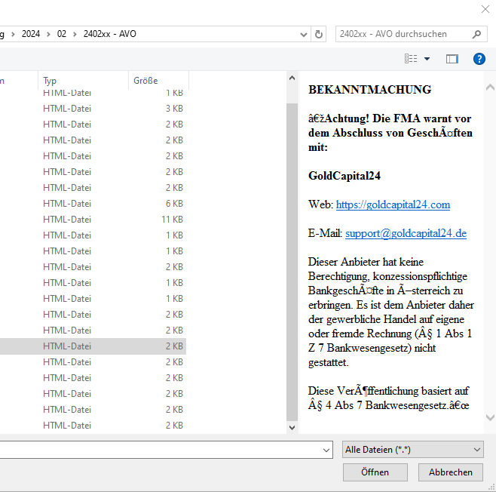Click the Öffnen button
Image resolution: width=496 pixels, height=492 pixels.
[375, 472]
